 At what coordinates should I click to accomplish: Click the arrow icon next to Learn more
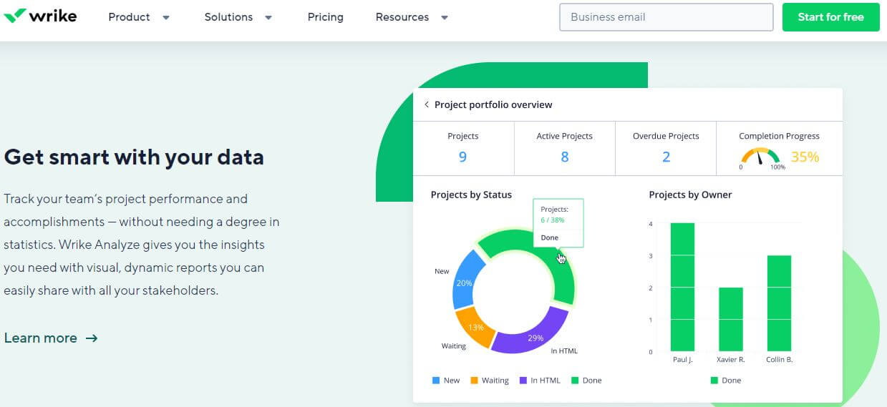[x=92, y=338]
